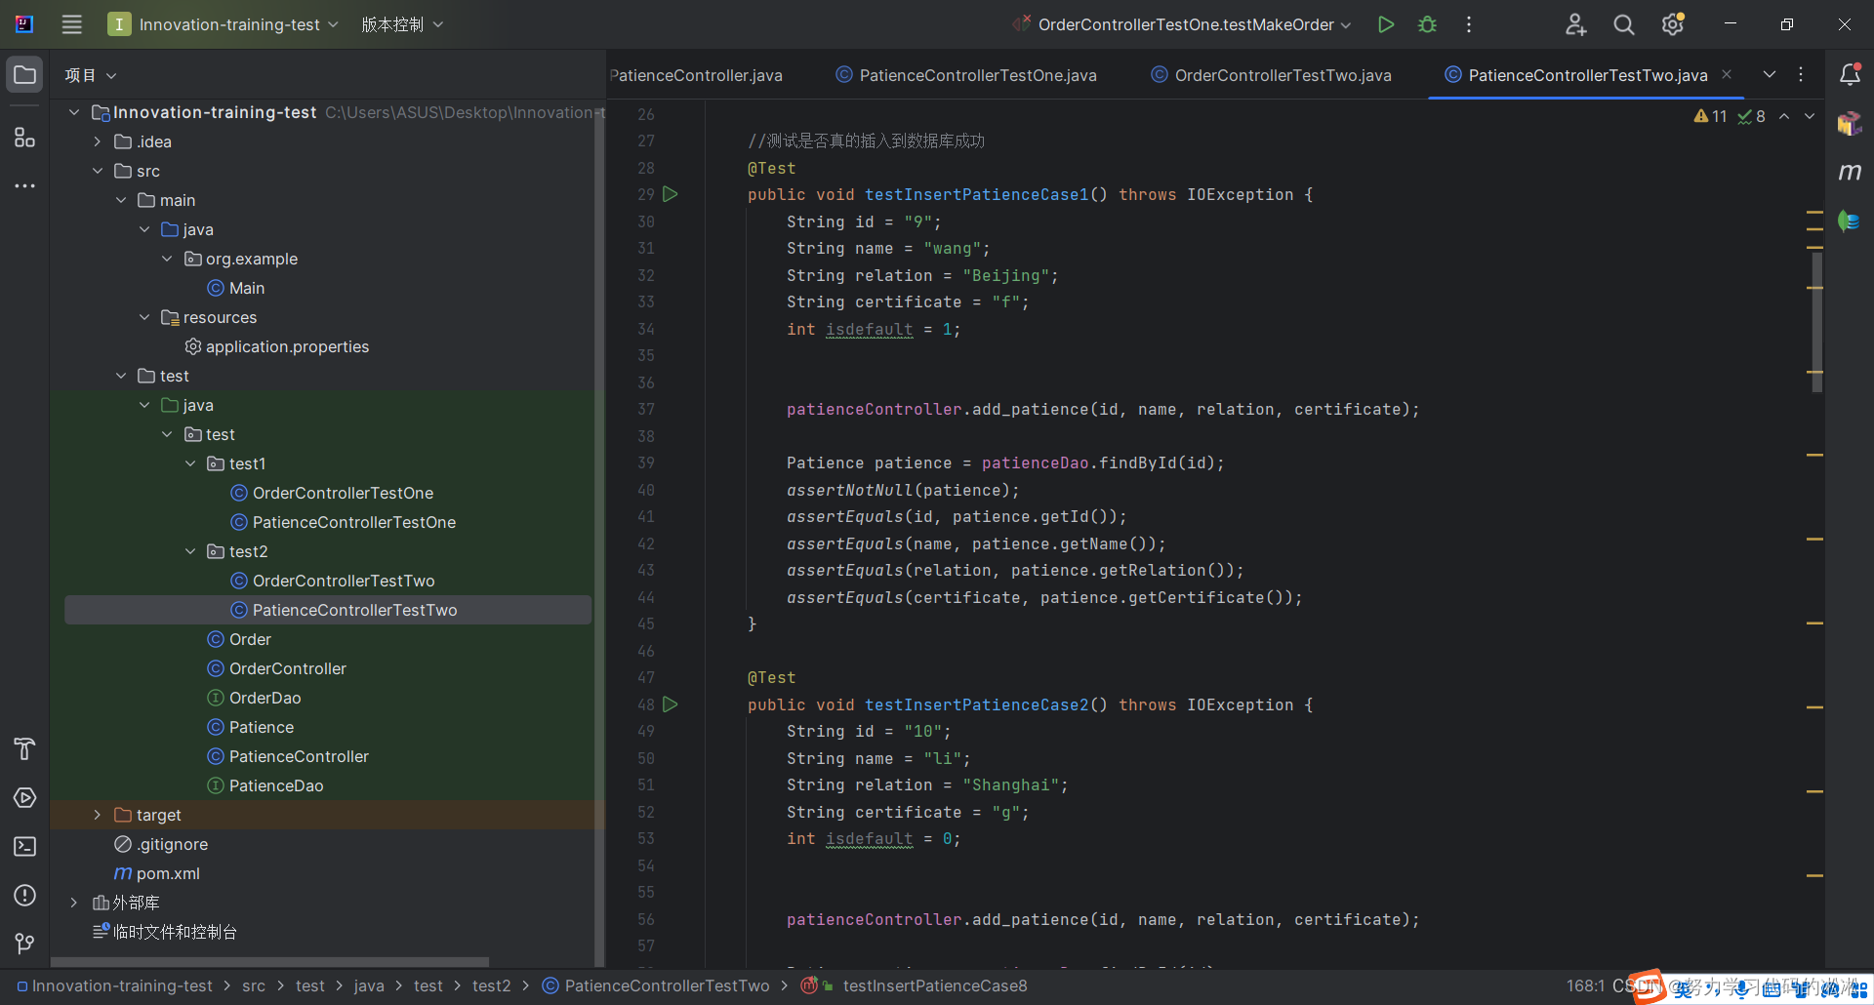
Task: Open the Problems tool window
Action: click(25, 895)
